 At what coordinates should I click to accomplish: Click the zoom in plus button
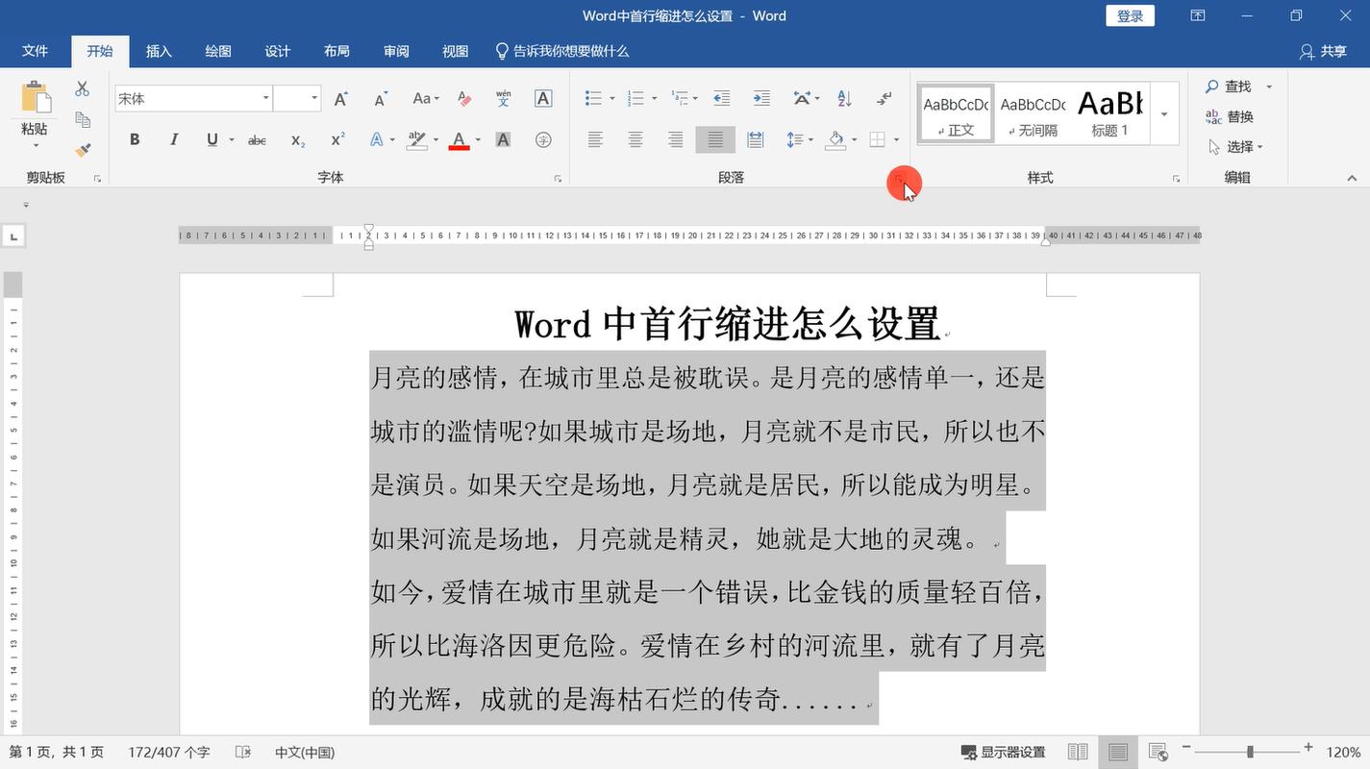click(x=1308, y=748)
